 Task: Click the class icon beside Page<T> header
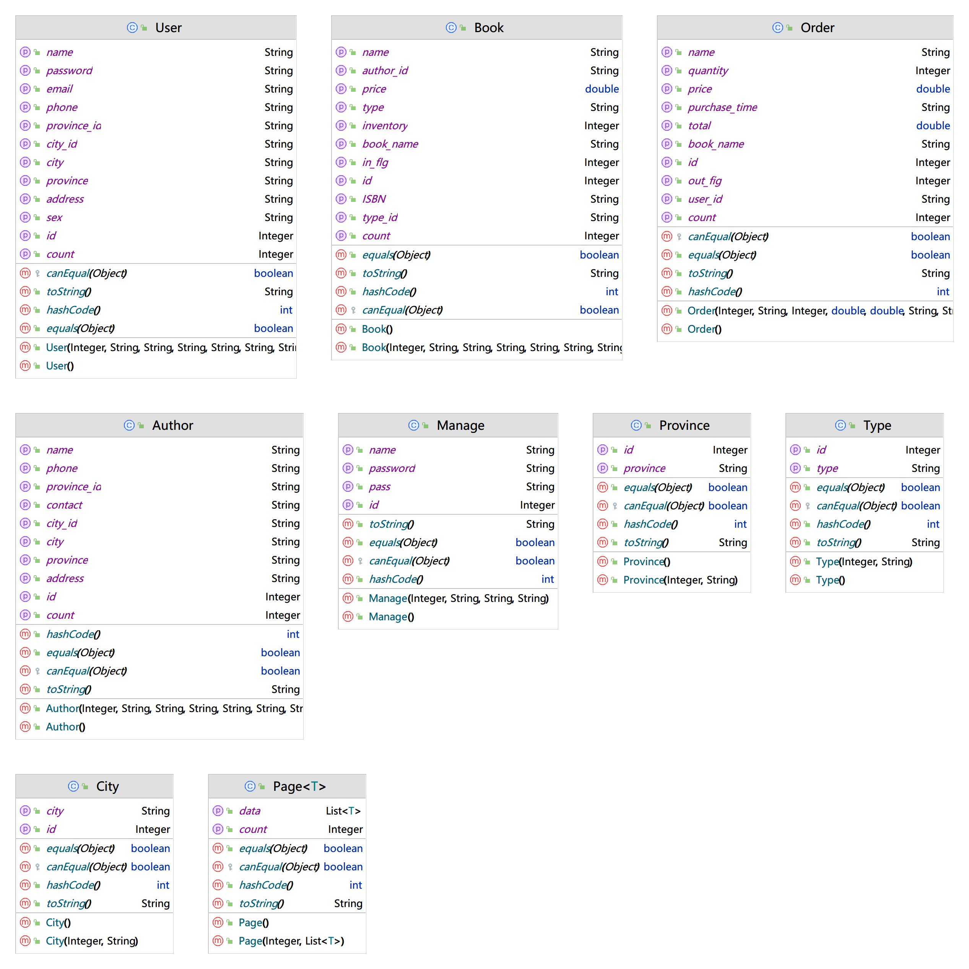[x=250, y=787]
